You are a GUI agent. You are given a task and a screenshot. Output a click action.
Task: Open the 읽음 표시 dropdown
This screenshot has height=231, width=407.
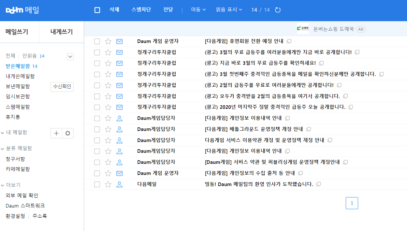[229, 10]
